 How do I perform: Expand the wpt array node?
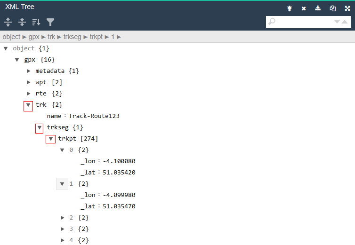coord(28,82)
